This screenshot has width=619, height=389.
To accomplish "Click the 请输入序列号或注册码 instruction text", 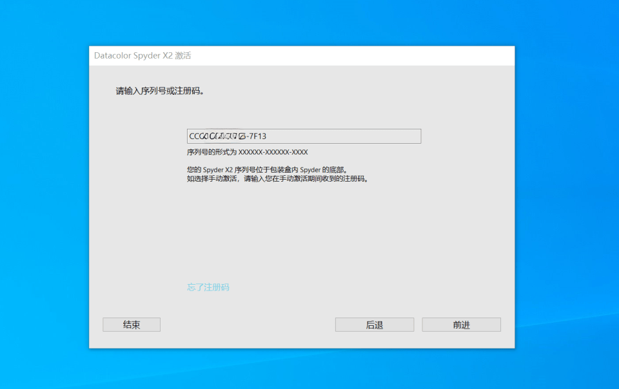I will [x=162, y=90].
